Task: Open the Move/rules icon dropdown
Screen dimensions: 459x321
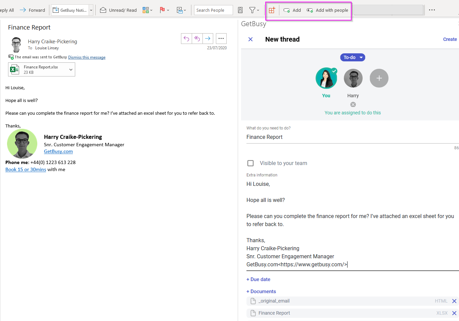Action: coord(181,10)
